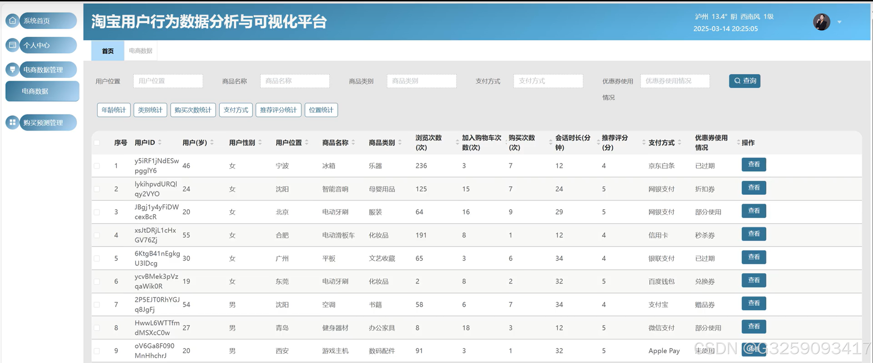Focus the 商品类别 filter input
This screenshot has height=363, width=873.
point(422,81)
